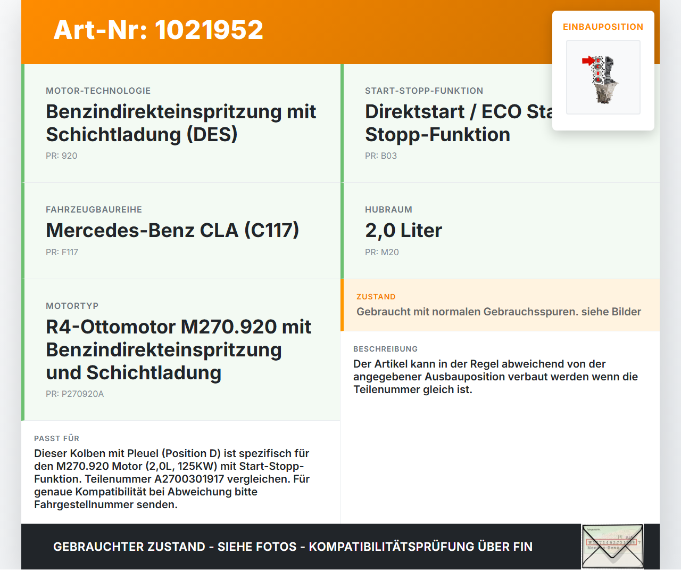
Task: Click the EINBAUPOSITION label
Action: coord(603,27)
